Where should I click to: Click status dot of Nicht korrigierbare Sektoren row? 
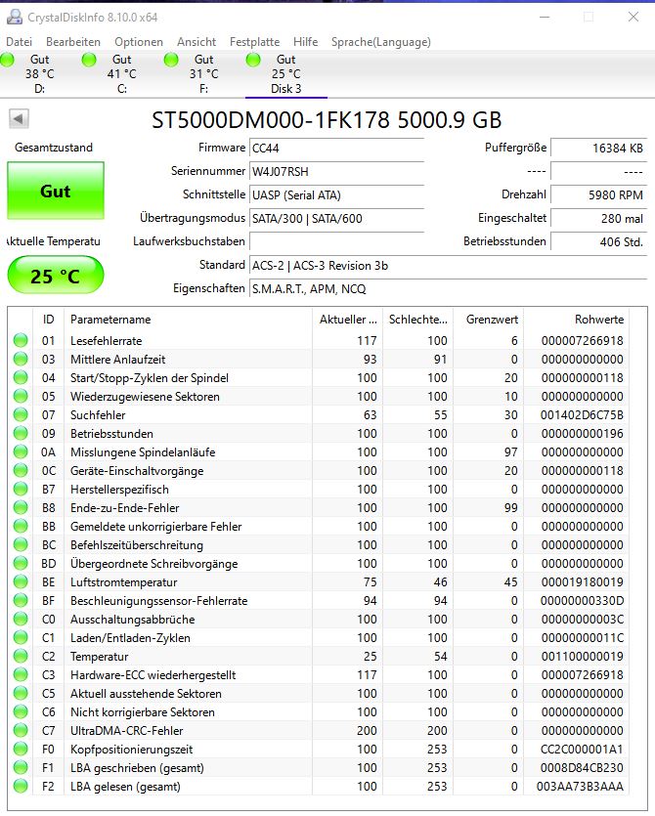click(x=21, y=711)
